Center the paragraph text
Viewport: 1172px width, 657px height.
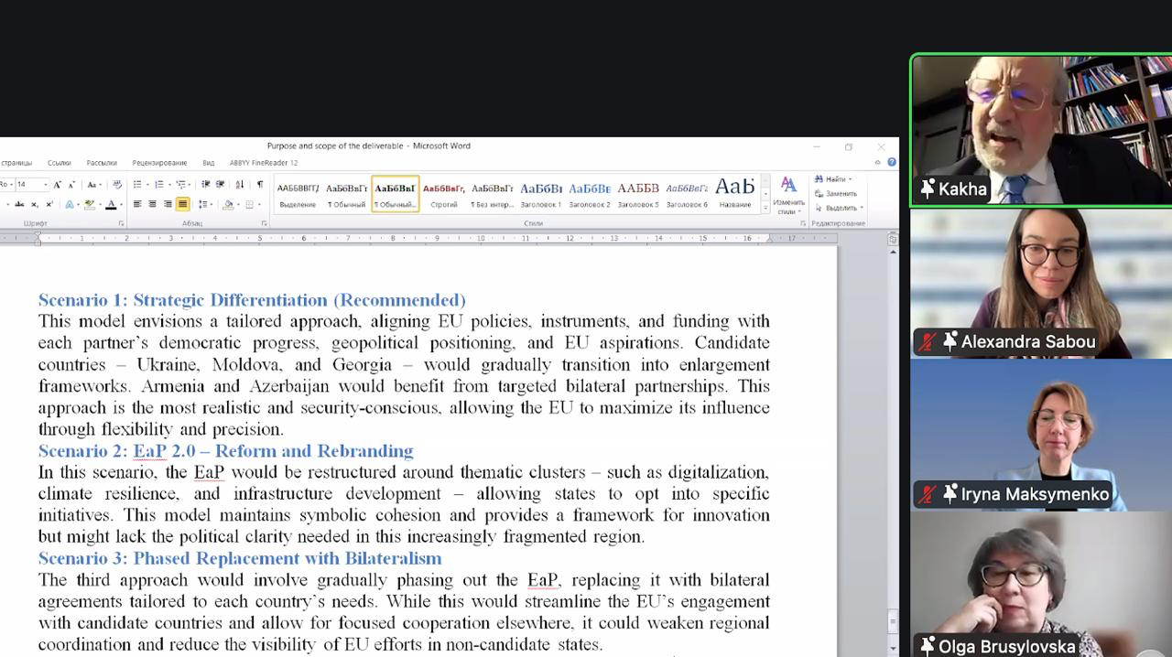pyautogui.click(x=152, y=204)
